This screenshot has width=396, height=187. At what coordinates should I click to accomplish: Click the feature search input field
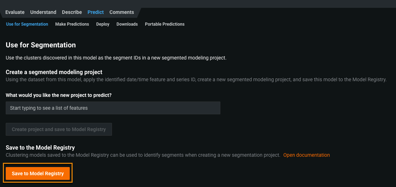(113, 108)
